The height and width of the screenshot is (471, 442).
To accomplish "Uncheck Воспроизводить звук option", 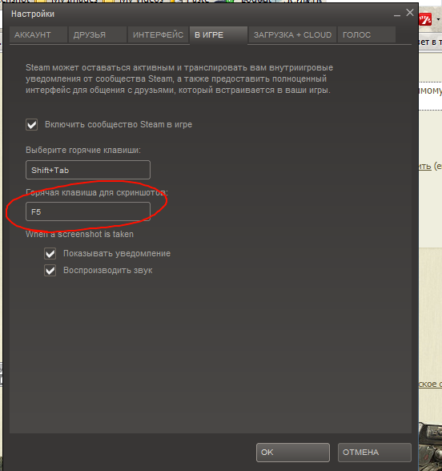I will pyautogui.click(x=50, y=271).
